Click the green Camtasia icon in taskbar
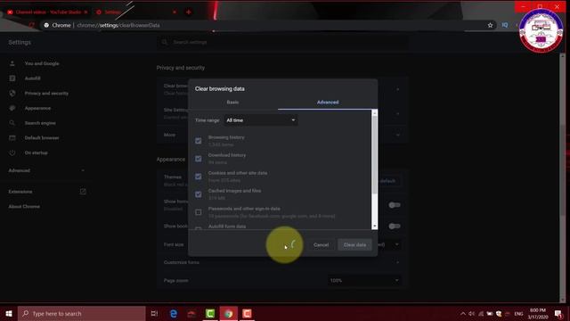Viewport: 570px width, 321px height. pyautogui.click(x=210, y=313)
